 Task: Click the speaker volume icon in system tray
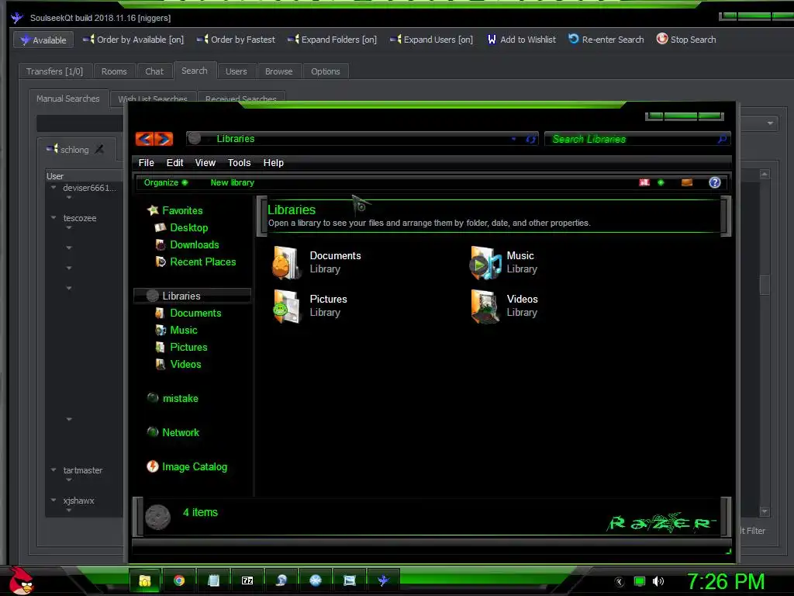[x=658, y=581]
